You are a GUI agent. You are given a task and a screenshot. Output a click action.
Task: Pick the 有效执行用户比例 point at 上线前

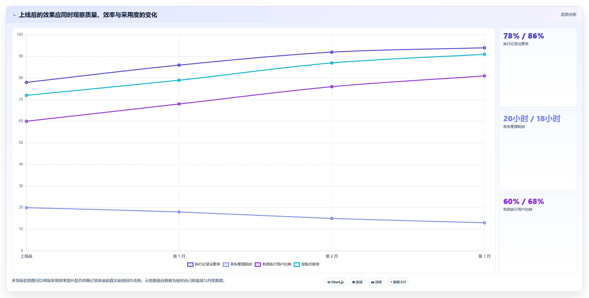point(26,121)
